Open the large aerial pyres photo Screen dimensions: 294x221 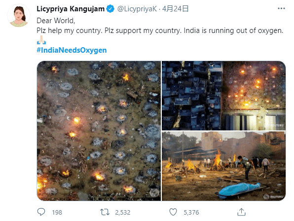coord(99,131)
